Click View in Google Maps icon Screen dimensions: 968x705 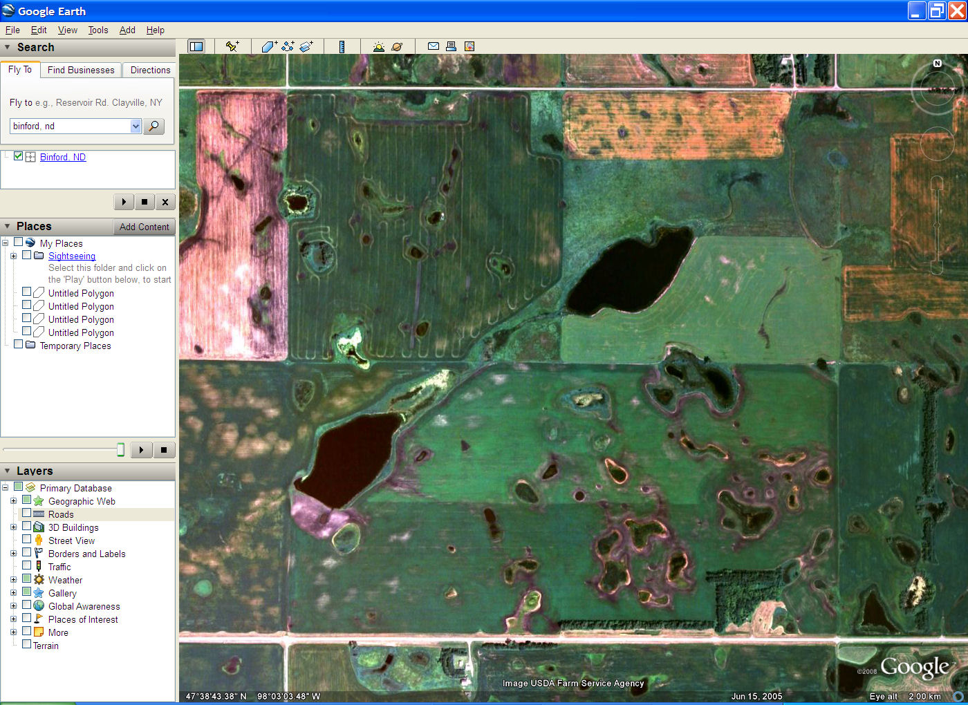coord(469,46)
